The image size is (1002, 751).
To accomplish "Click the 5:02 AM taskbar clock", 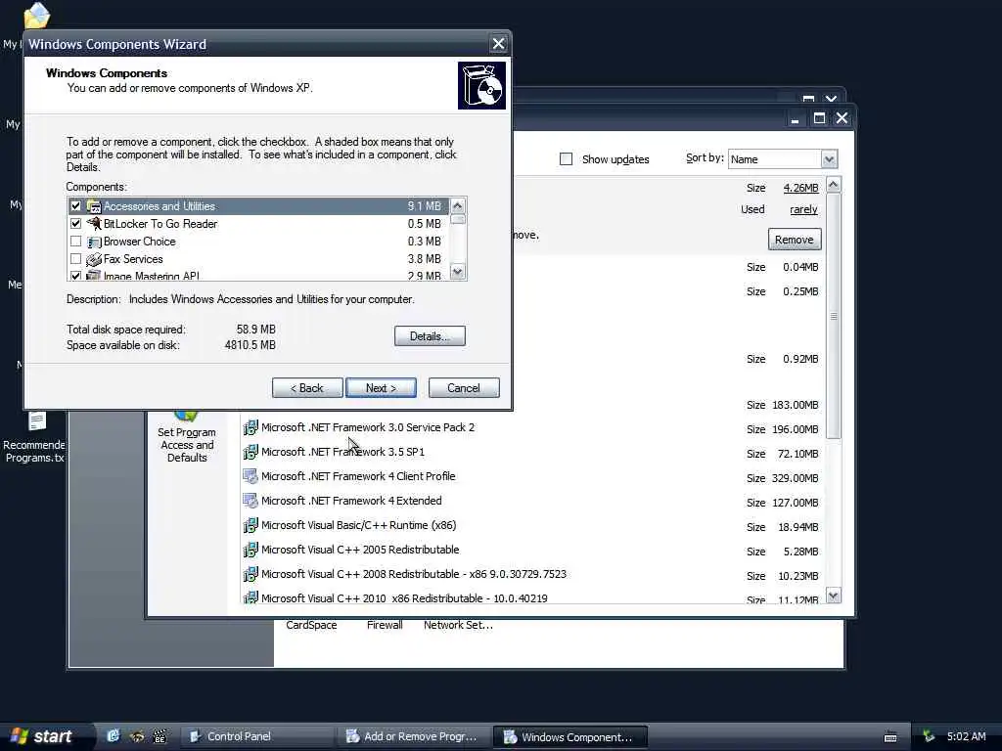I will [x=966, y=736].
